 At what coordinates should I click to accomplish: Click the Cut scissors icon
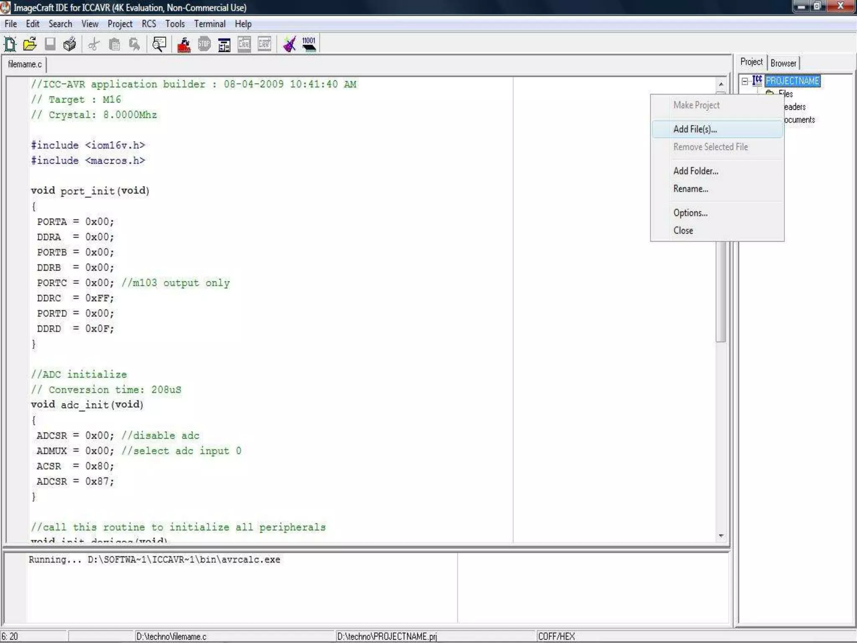pos(94,44)
